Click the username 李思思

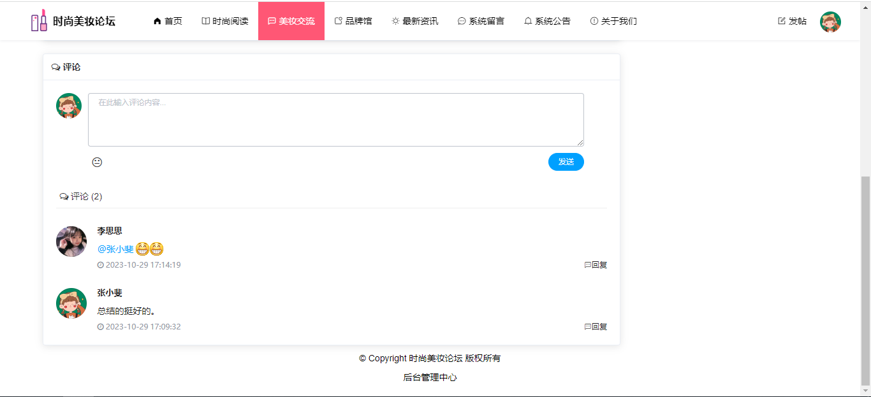pyautogui.click(x=110, y=231)
